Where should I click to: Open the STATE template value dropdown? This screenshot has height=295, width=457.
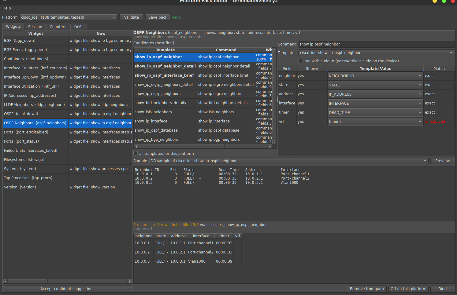pyautogui.click(x=375, y=85)
